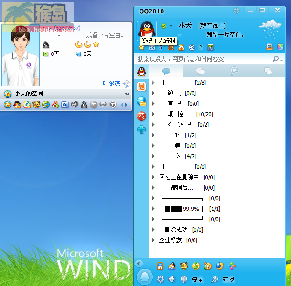Viewport: 291px width, 286px height.
Task: Open the TT browser globe icon
Action: click(x=220, y=266)
